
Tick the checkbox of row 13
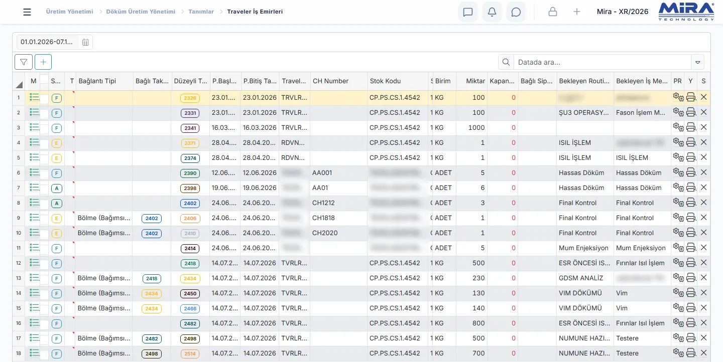(44, 280)
